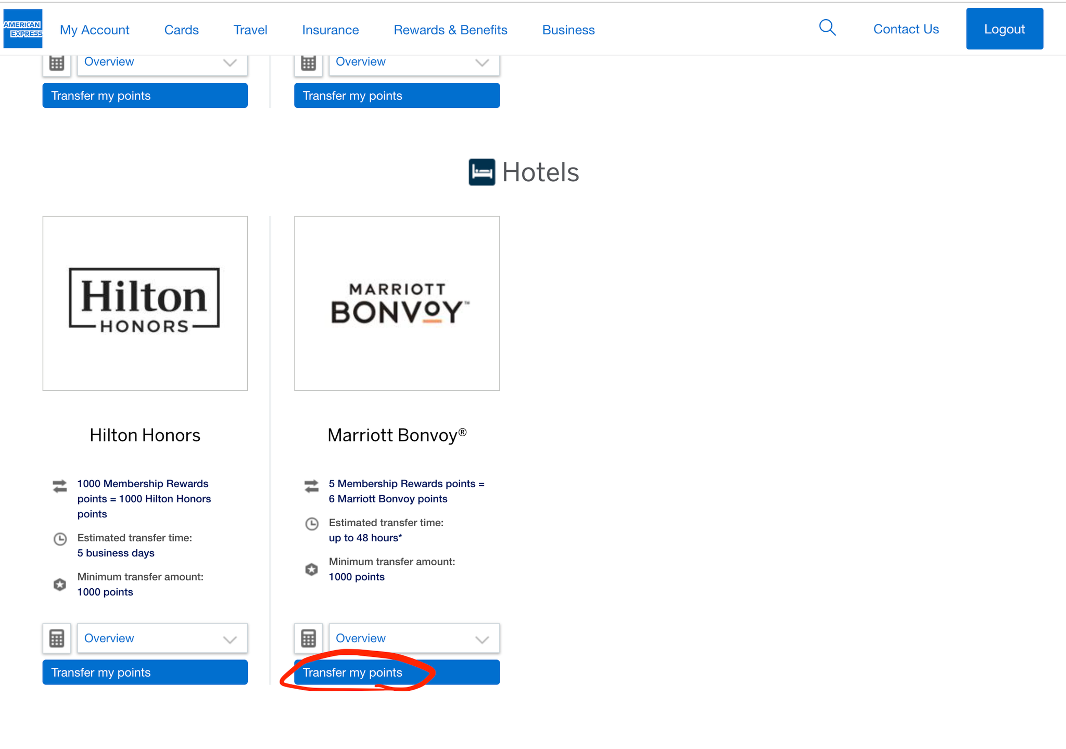This screenshot has height=749, width=1066.
Task: Click Hilton minimum transfer amount star icon
Action: point(60,585)
